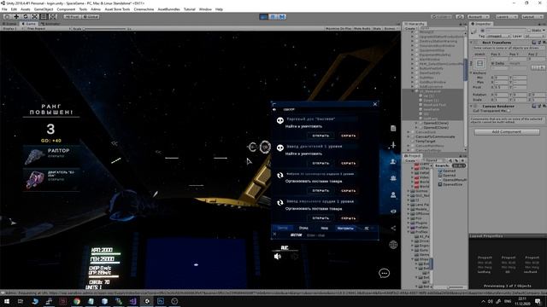Collapse the Canvas Renderer component

tap(471, 106)
